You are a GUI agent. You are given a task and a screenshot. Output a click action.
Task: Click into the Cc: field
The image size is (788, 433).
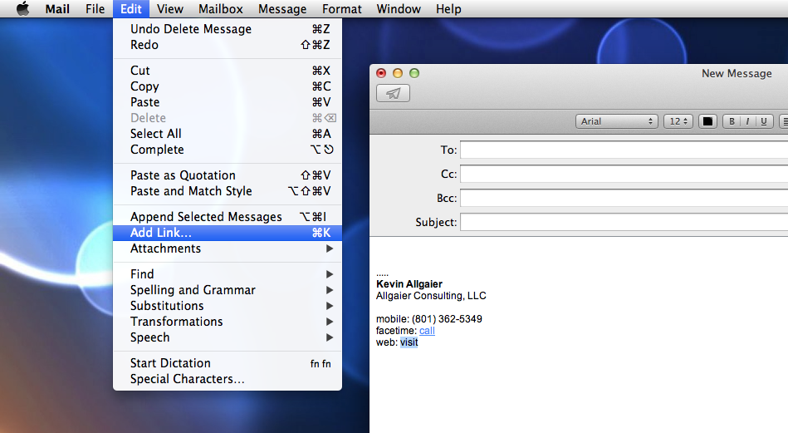624,174
